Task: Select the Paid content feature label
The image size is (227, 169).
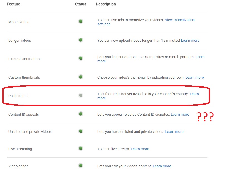Action: coord(19,96)
